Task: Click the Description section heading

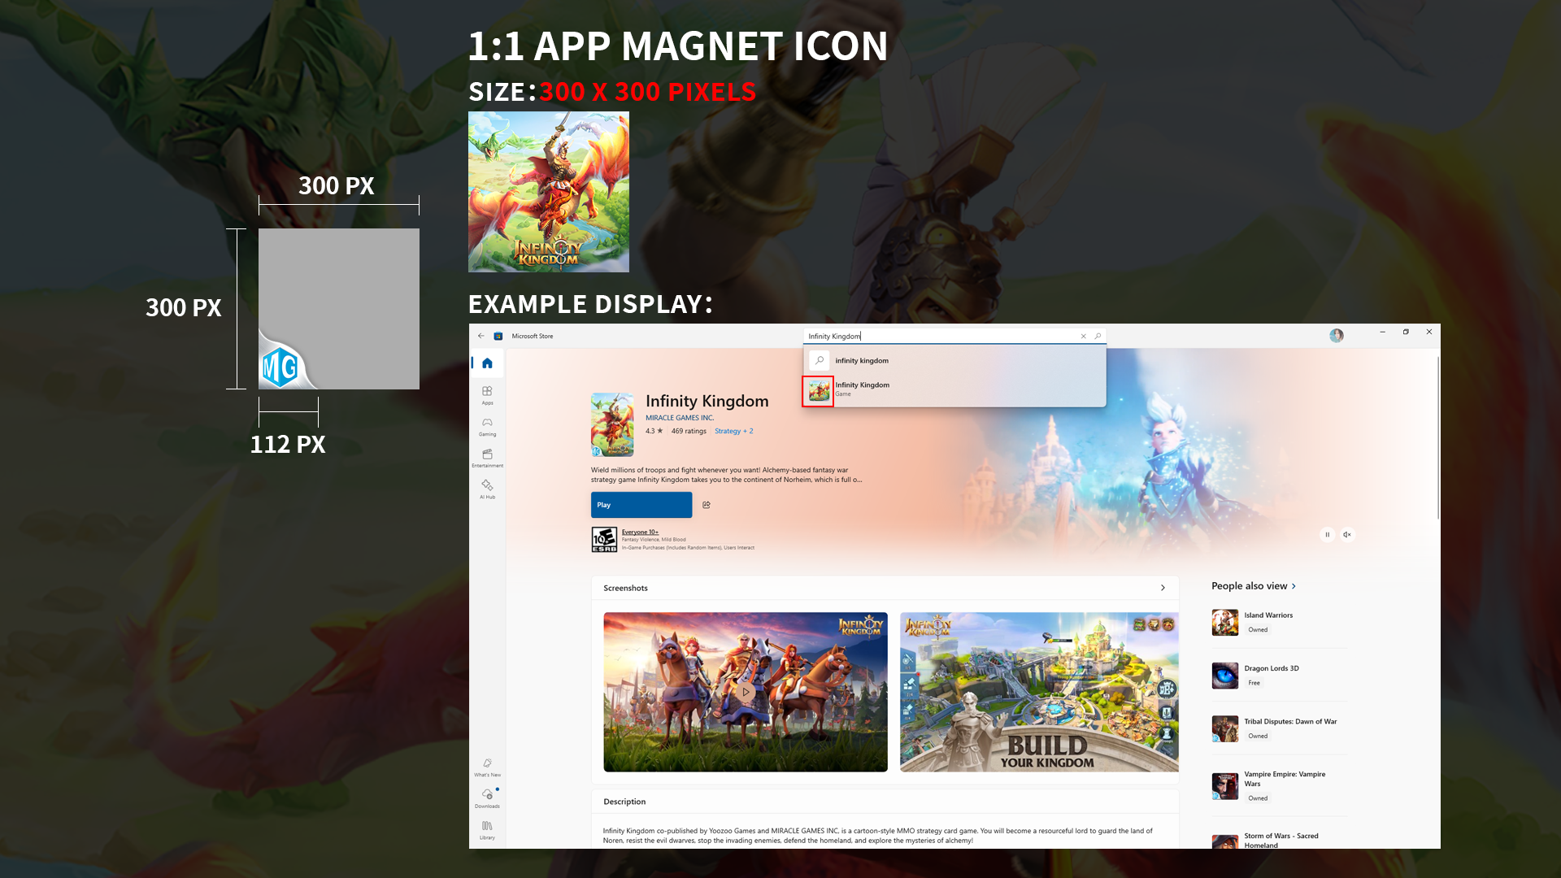Action: 624,802
